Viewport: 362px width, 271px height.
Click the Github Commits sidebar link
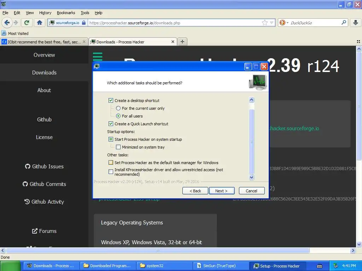point(44,184)
